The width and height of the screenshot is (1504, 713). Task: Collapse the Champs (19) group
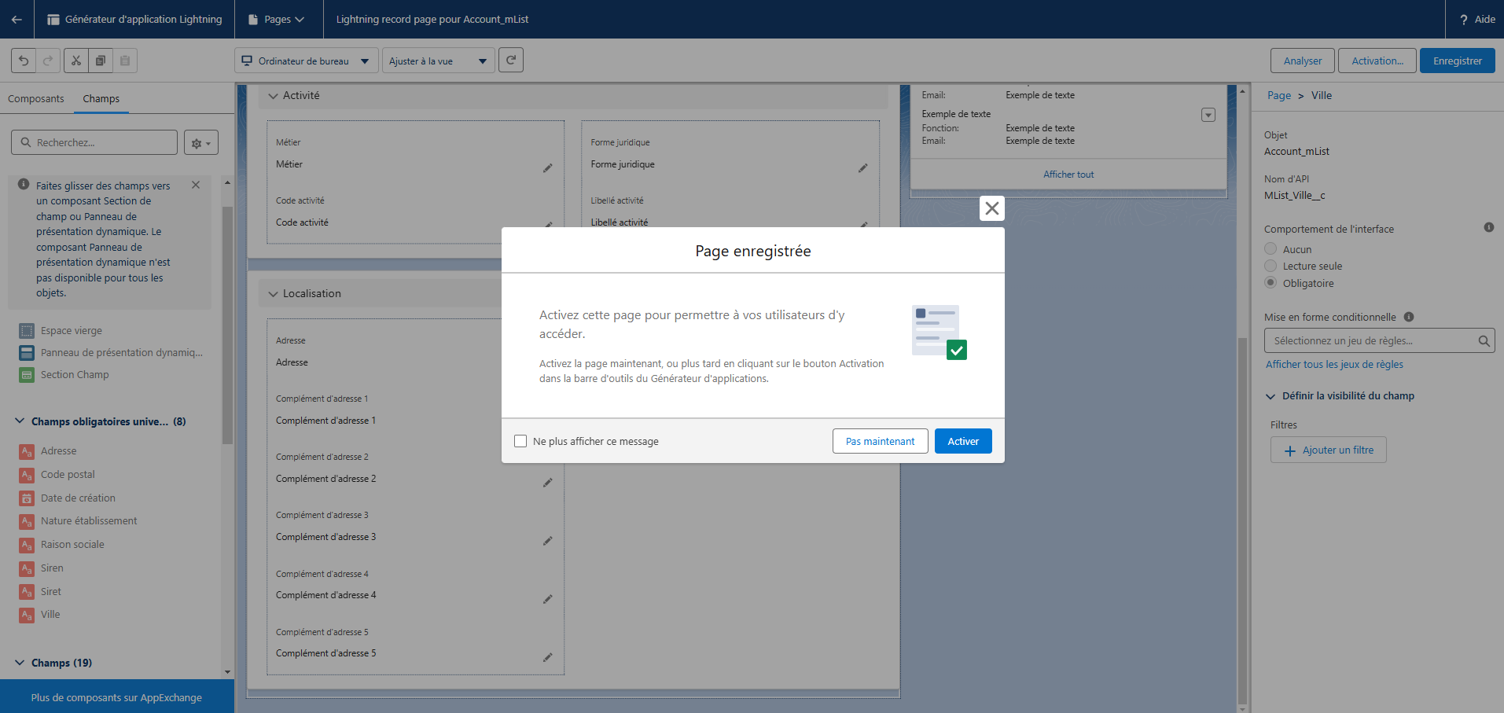(20, 663)
